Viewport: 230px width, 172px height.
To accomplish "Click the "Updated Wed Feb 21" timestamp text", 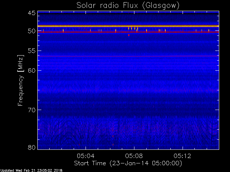I will [31, 171].
